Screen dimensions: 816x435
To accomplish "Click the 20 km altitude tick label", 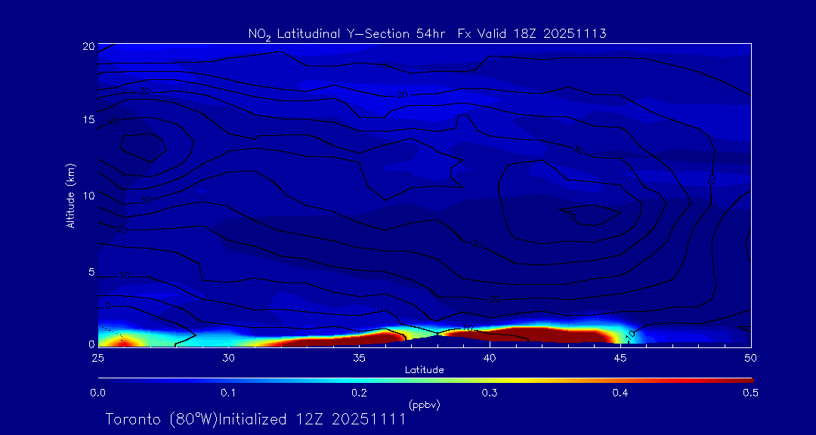I will click(x=88, y=46).
